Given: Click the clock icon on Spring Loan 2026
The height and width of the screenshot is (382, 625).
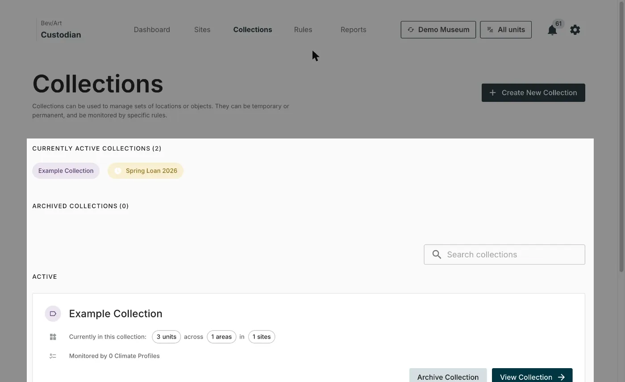Looking at the screenshot, I should (x=118, y=171).
